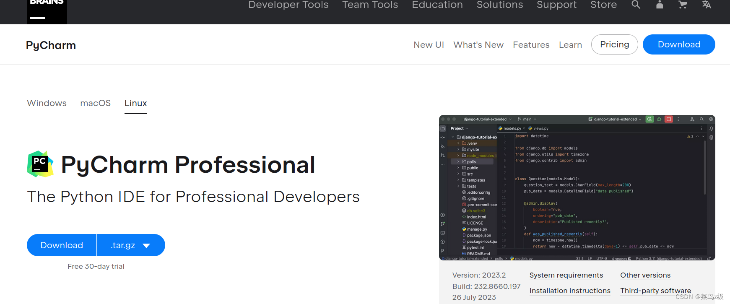Toggle the read-only lock icon in IDE status bar
Screen dimensions: 730x304
point(709,259)
